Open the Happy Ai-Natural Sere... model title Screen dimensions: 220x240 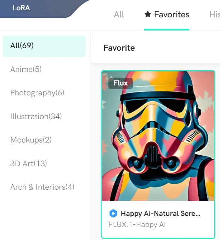coord(160,213)
